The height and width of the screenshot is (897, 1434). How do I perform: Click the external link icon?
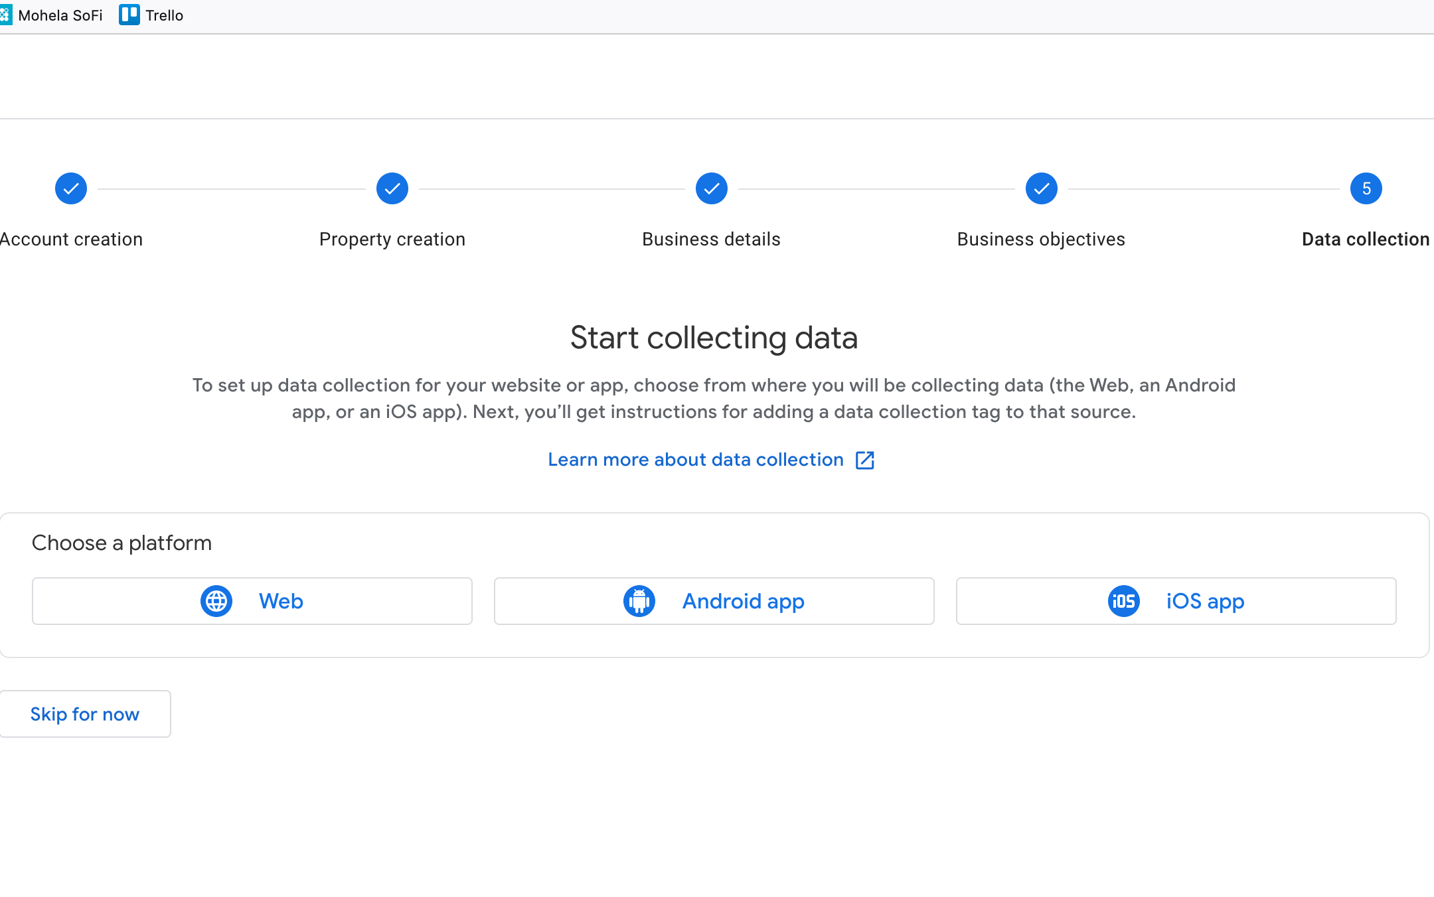click(x=865, y=460)
